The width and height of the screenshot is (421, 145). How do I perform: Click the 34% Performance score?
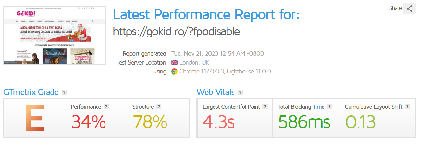88,122
